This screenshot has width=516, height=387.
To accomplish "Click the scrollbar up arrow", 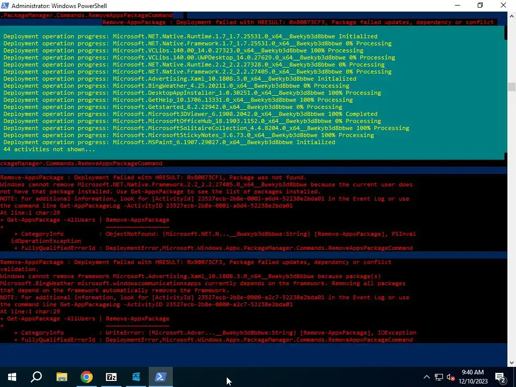I will [511, 16].
